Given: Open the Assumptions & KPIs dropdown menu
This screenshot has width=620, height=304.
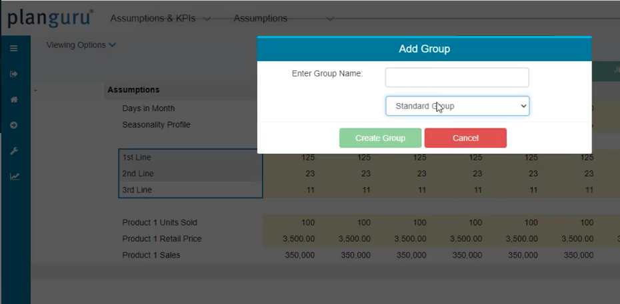Looking at the screenshot, I should (161, 19).
